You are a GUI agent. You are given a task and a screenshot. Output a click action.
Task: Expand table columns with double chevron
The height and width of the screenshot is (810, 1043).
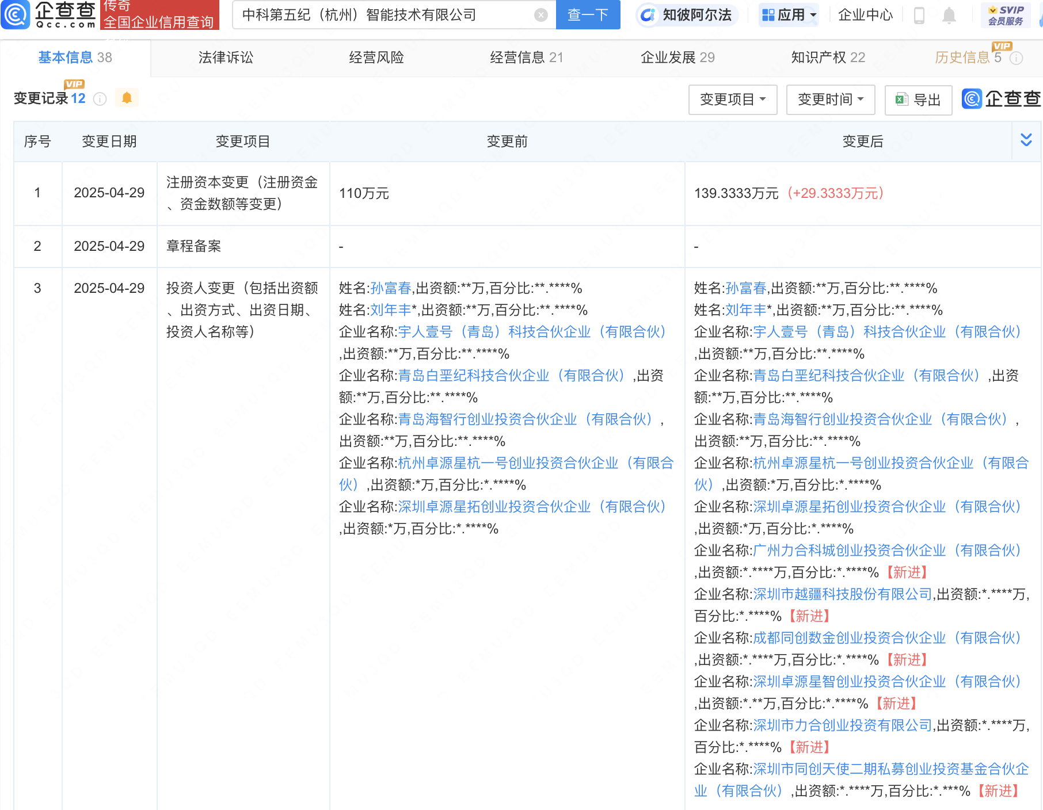pos(1026,140)
